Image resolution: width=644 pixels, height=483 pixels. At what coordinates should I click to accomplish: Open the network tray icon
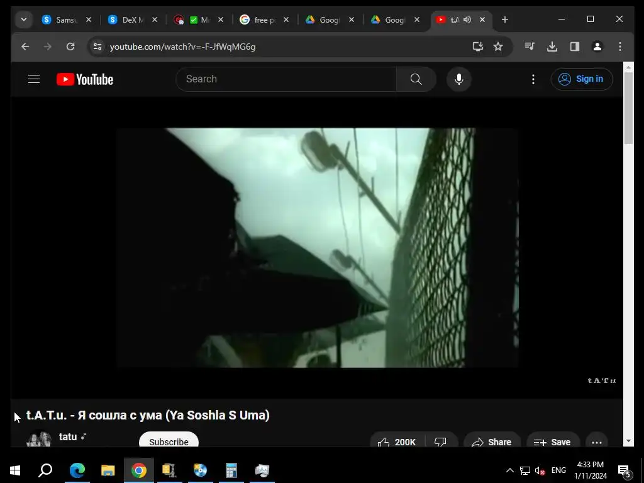click(525, 470)
